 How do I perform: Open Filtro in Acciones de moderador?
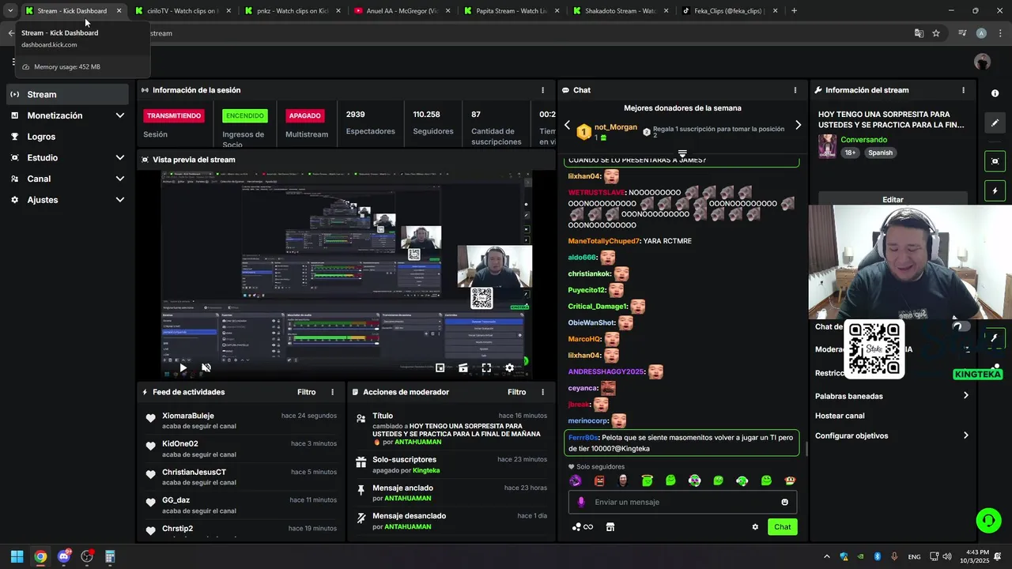tap(516, 392)
